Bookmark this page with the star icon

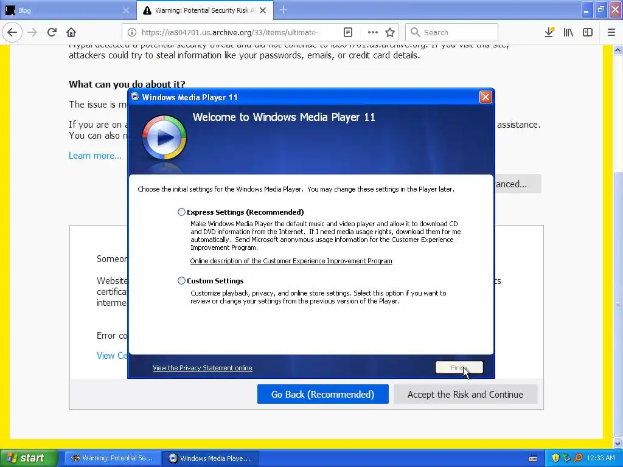pyautogui.click(x=390, y=32)
